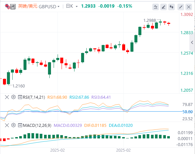Click the MACD(12,26,9) indicator label
Image resolution: width=195 pixels, height=154 pixels.
[x=37, y=126]
